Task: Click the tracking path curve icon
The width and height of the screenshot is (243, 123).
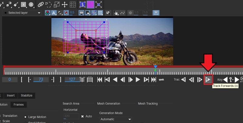Action: [x=122, y=13]
